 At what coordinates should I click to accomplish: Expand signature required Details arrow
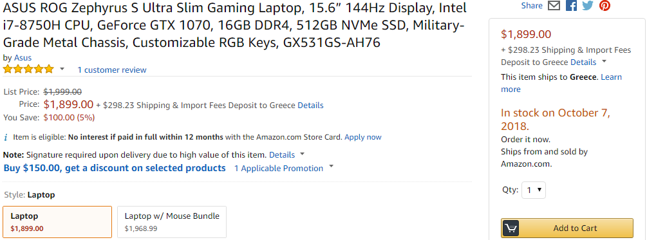[302, 154]
